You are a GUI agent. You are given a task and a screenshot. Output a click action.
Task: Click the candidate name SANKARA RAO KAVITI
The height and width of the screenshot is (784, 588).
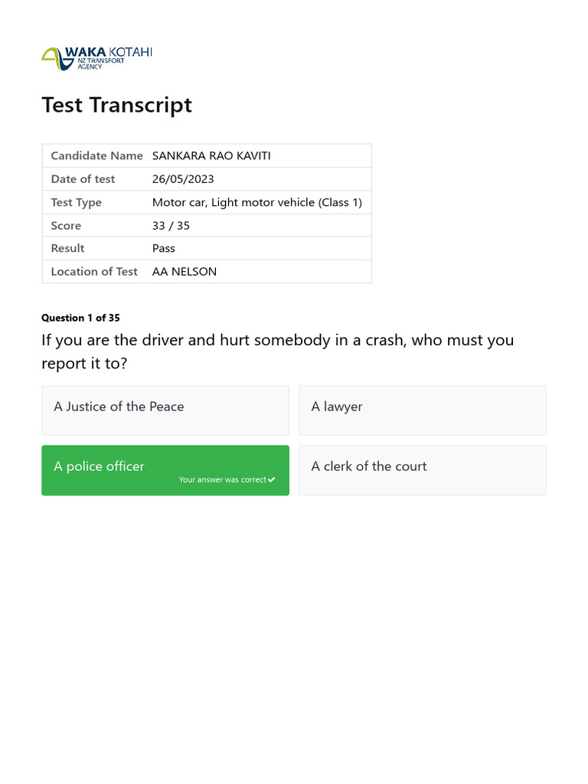(211, 156)
